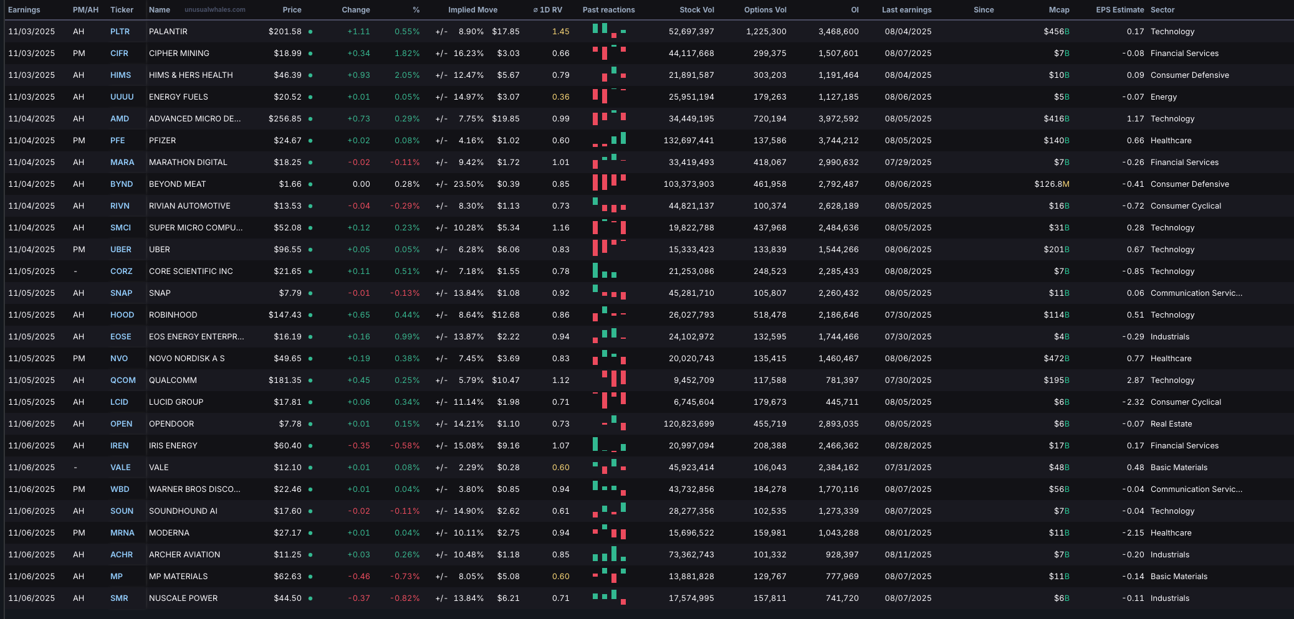This screenshot has height=619, width=1294.
Task: Open BYND ticker link
Action: click(122, 184)
